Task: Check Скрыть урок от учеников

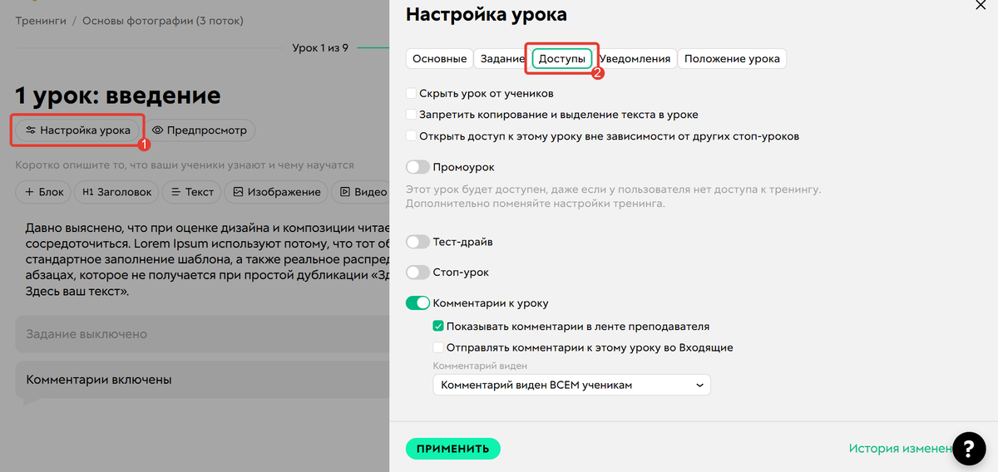Action: pos(411,94)
